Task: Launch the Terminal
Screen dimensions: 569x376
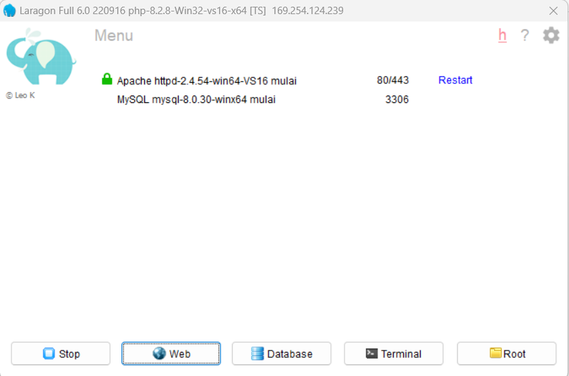Action: point(394,354)
